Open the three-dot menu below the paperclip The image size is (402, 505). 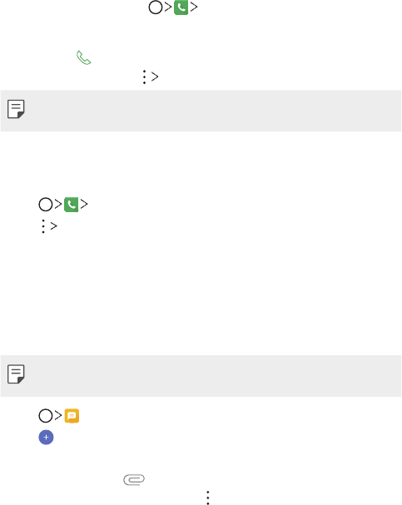[x=208, y=498]
